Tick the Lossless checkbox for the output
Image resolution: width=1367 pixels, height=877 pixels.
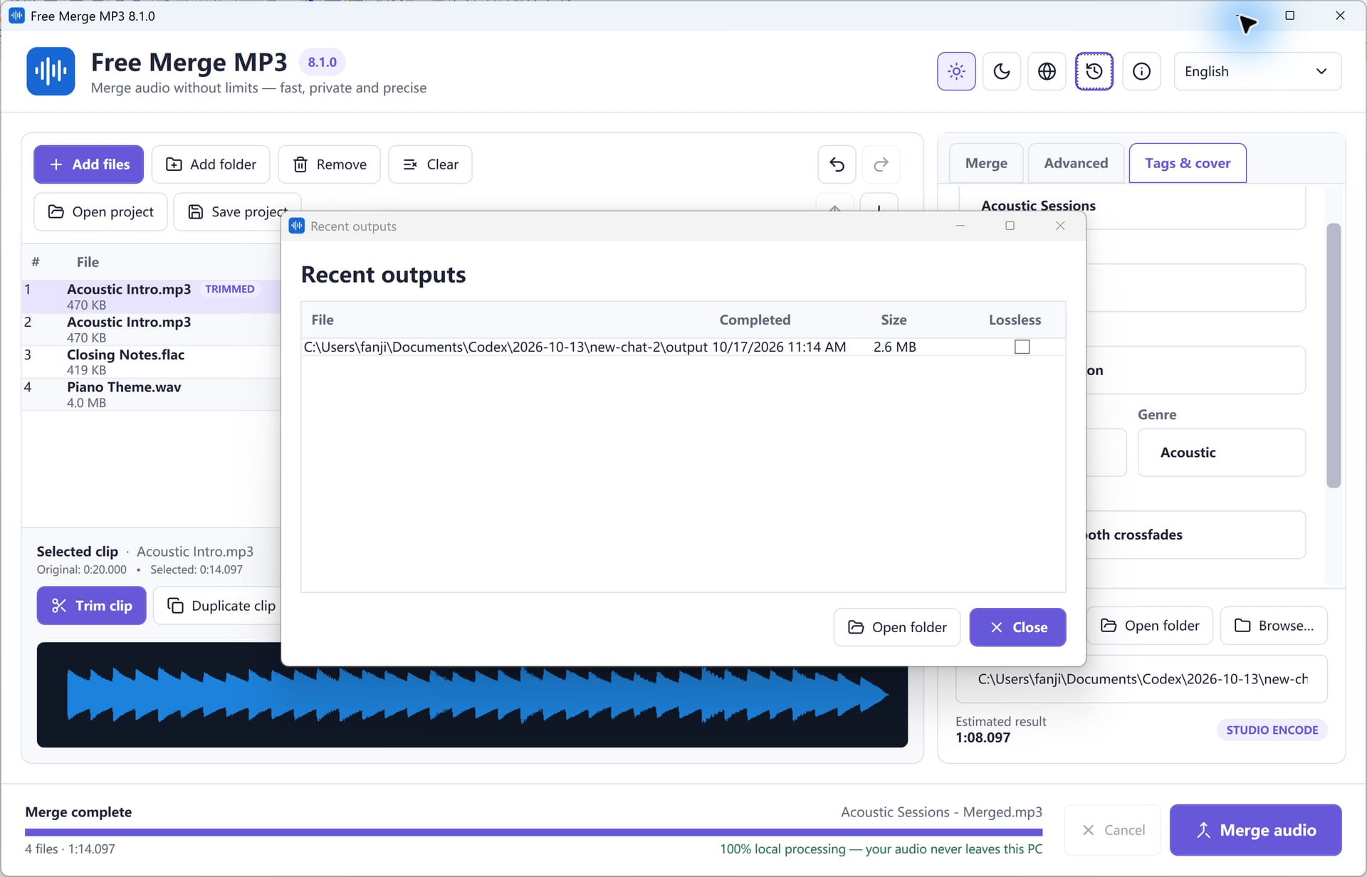pyautogui.click(x=1022, y=347)
